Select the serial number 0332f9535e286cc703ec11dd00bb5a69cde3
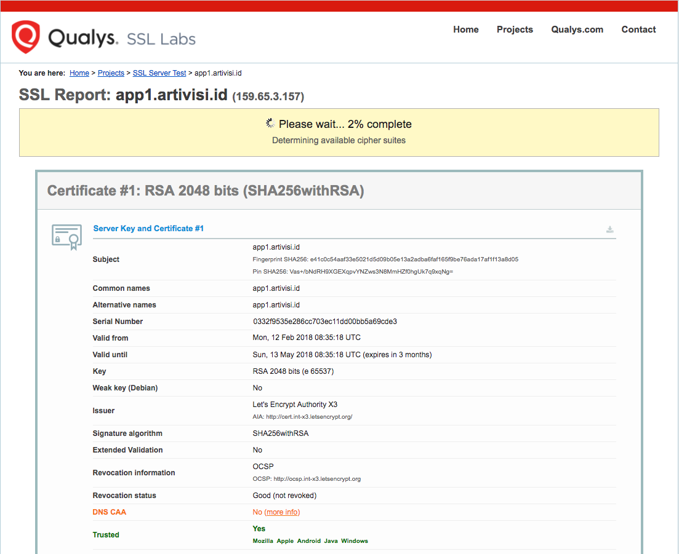 [325, 322]
